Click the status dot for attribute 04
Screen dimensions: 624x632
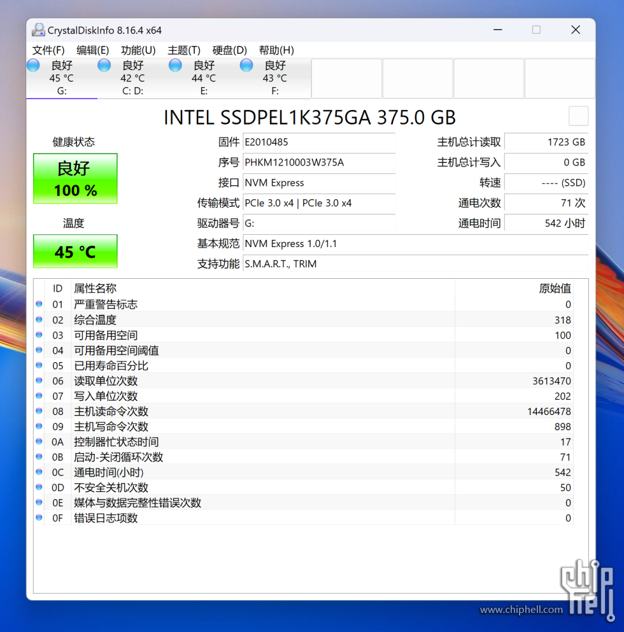(39, 350)
